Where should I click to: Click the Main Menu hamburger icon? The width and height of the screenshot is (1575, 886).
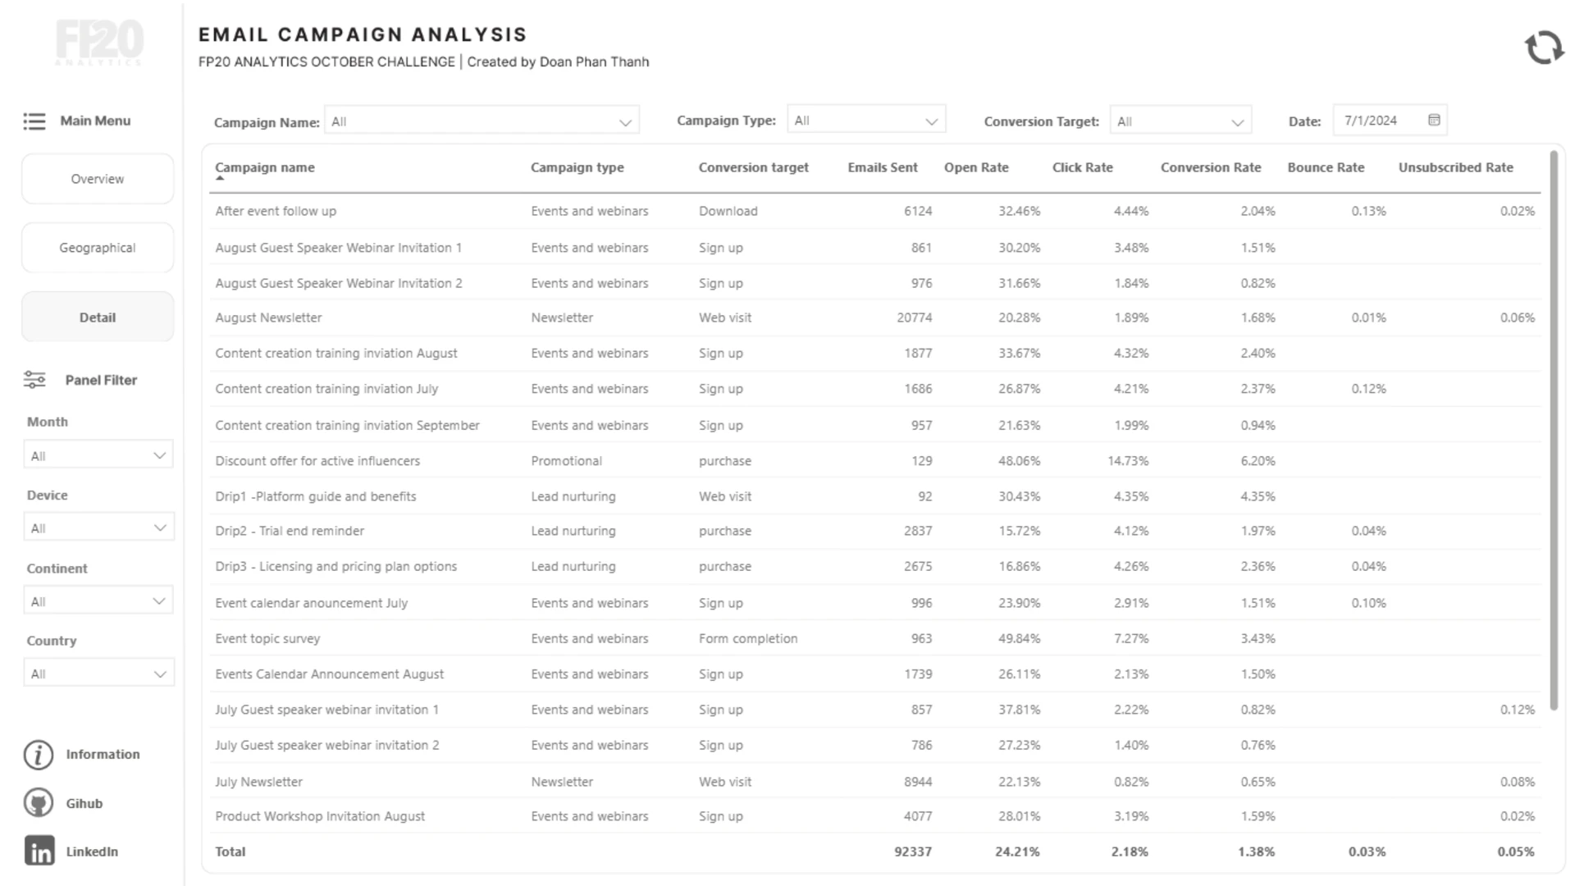34,121
